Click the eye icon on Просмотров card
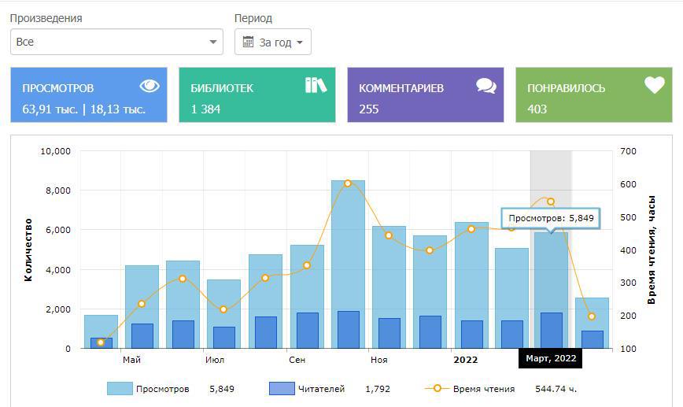 pyautogui.click(x=150, y=86)
